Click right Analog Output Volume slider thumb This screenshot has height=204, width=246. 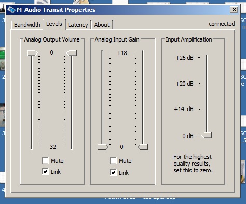point(72,53)
